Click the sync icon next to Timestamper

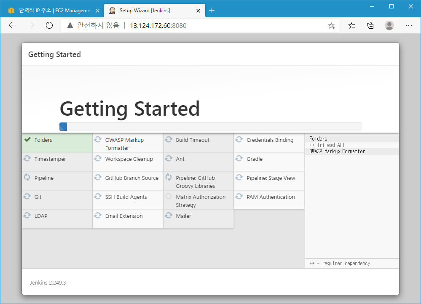pyautogui.click(x=27, y=158)
